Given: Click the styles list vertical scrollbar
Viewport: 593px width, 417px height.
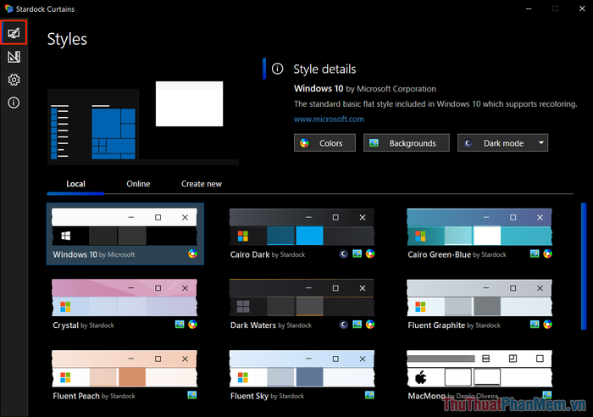Looking at the screenshot, I should pyautogui.click(x=584, y=266).
